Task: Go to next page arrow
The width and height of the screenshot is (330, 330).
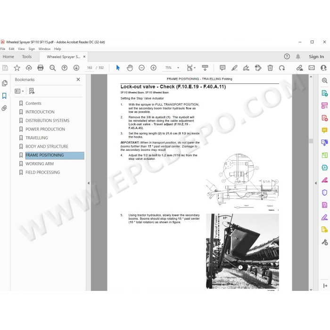Action: pos(76,68)
